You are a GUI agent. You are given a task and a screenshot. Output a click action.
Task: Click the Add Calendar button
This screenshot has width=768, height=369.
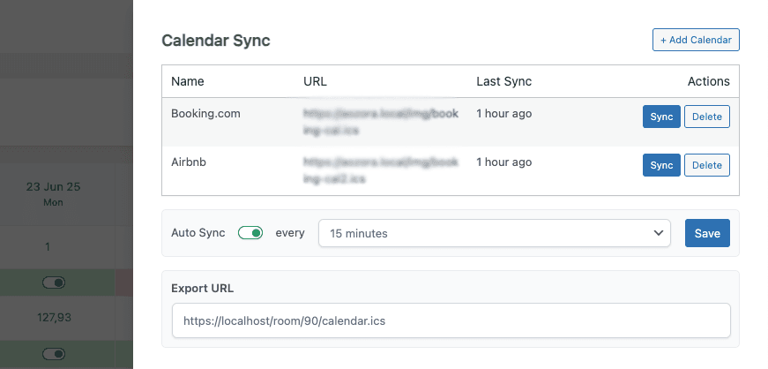pyautogui.click(x=696, y=40)
